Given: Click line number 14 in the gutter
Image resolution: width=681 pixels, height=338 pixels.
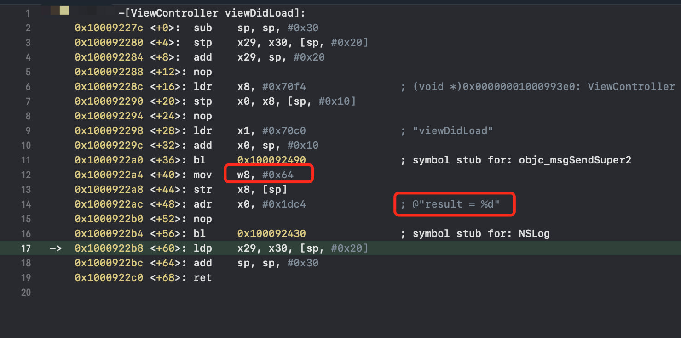Looking at the screenshot, I should point(26,204).
